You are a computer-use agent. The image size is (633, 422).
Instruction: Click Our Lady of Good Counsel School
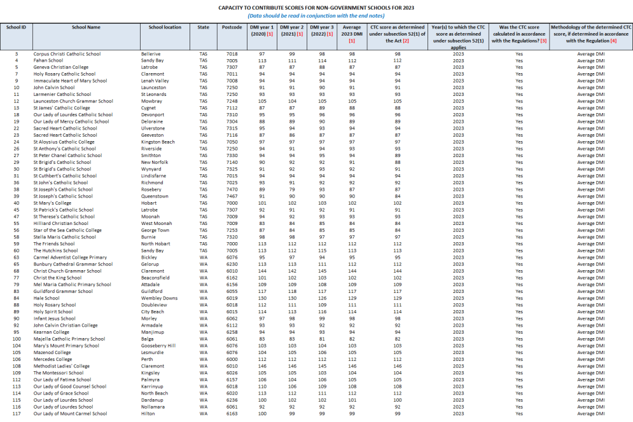70,386
